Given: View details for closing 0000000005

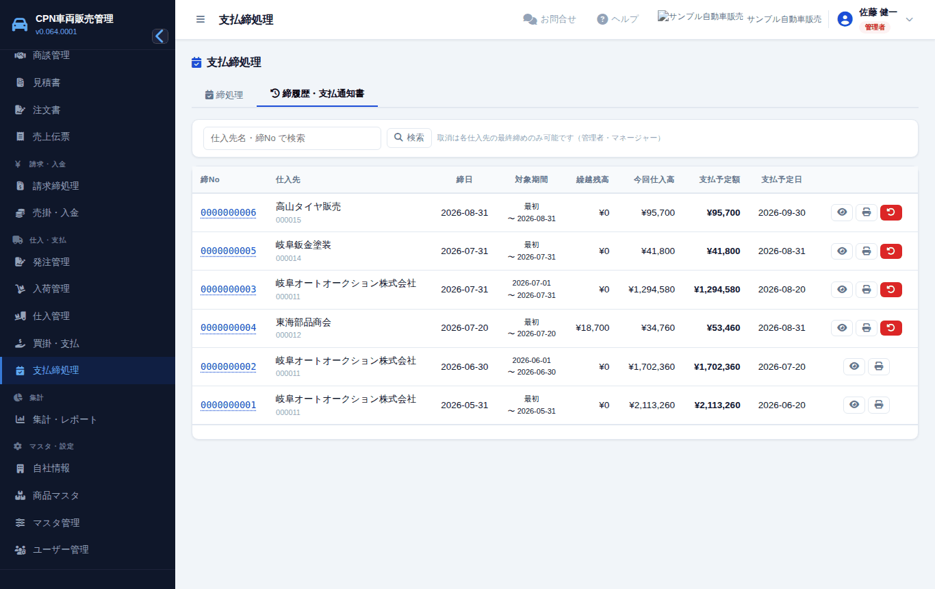Looking at the screenshot, I should click(842, 251).
